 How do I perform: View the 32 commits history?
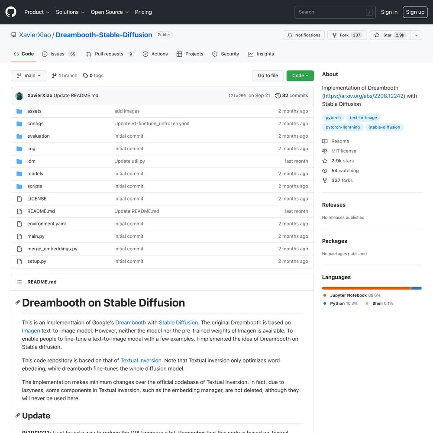(292, 96)
